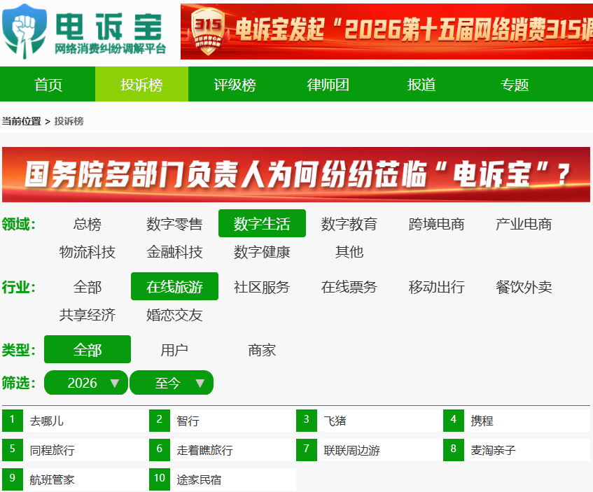Open rank 10 entry 途家民宿

click(x=223, y=479)
